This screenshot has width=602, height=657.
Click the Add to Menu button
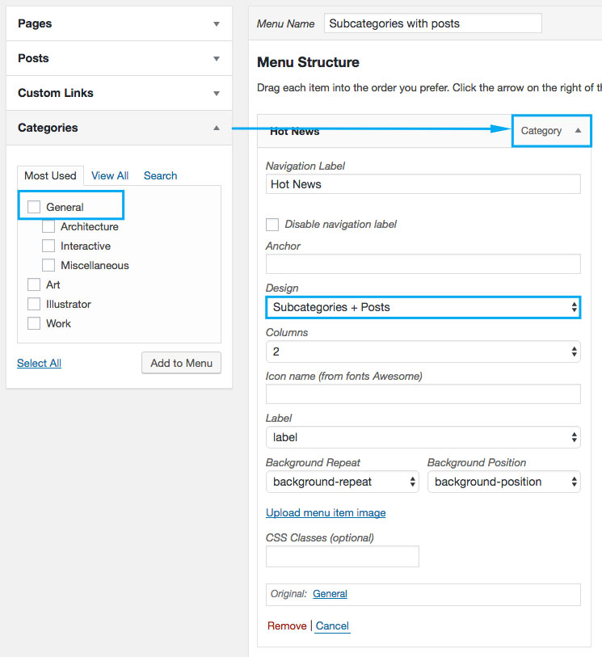pos(181,363)
